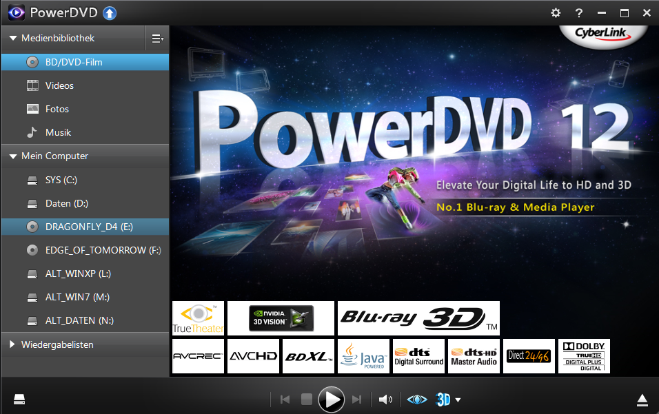Click the disc icon beside BD/DVD-Film
Image resolution: width=659 pixels, height=414 pixels.
point(32,62)
